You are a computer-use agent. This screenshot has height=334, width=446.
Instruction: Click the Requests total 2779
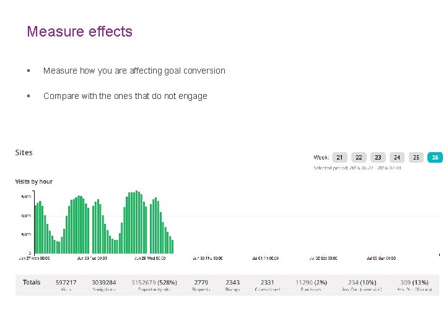click(x=201, y=283)
